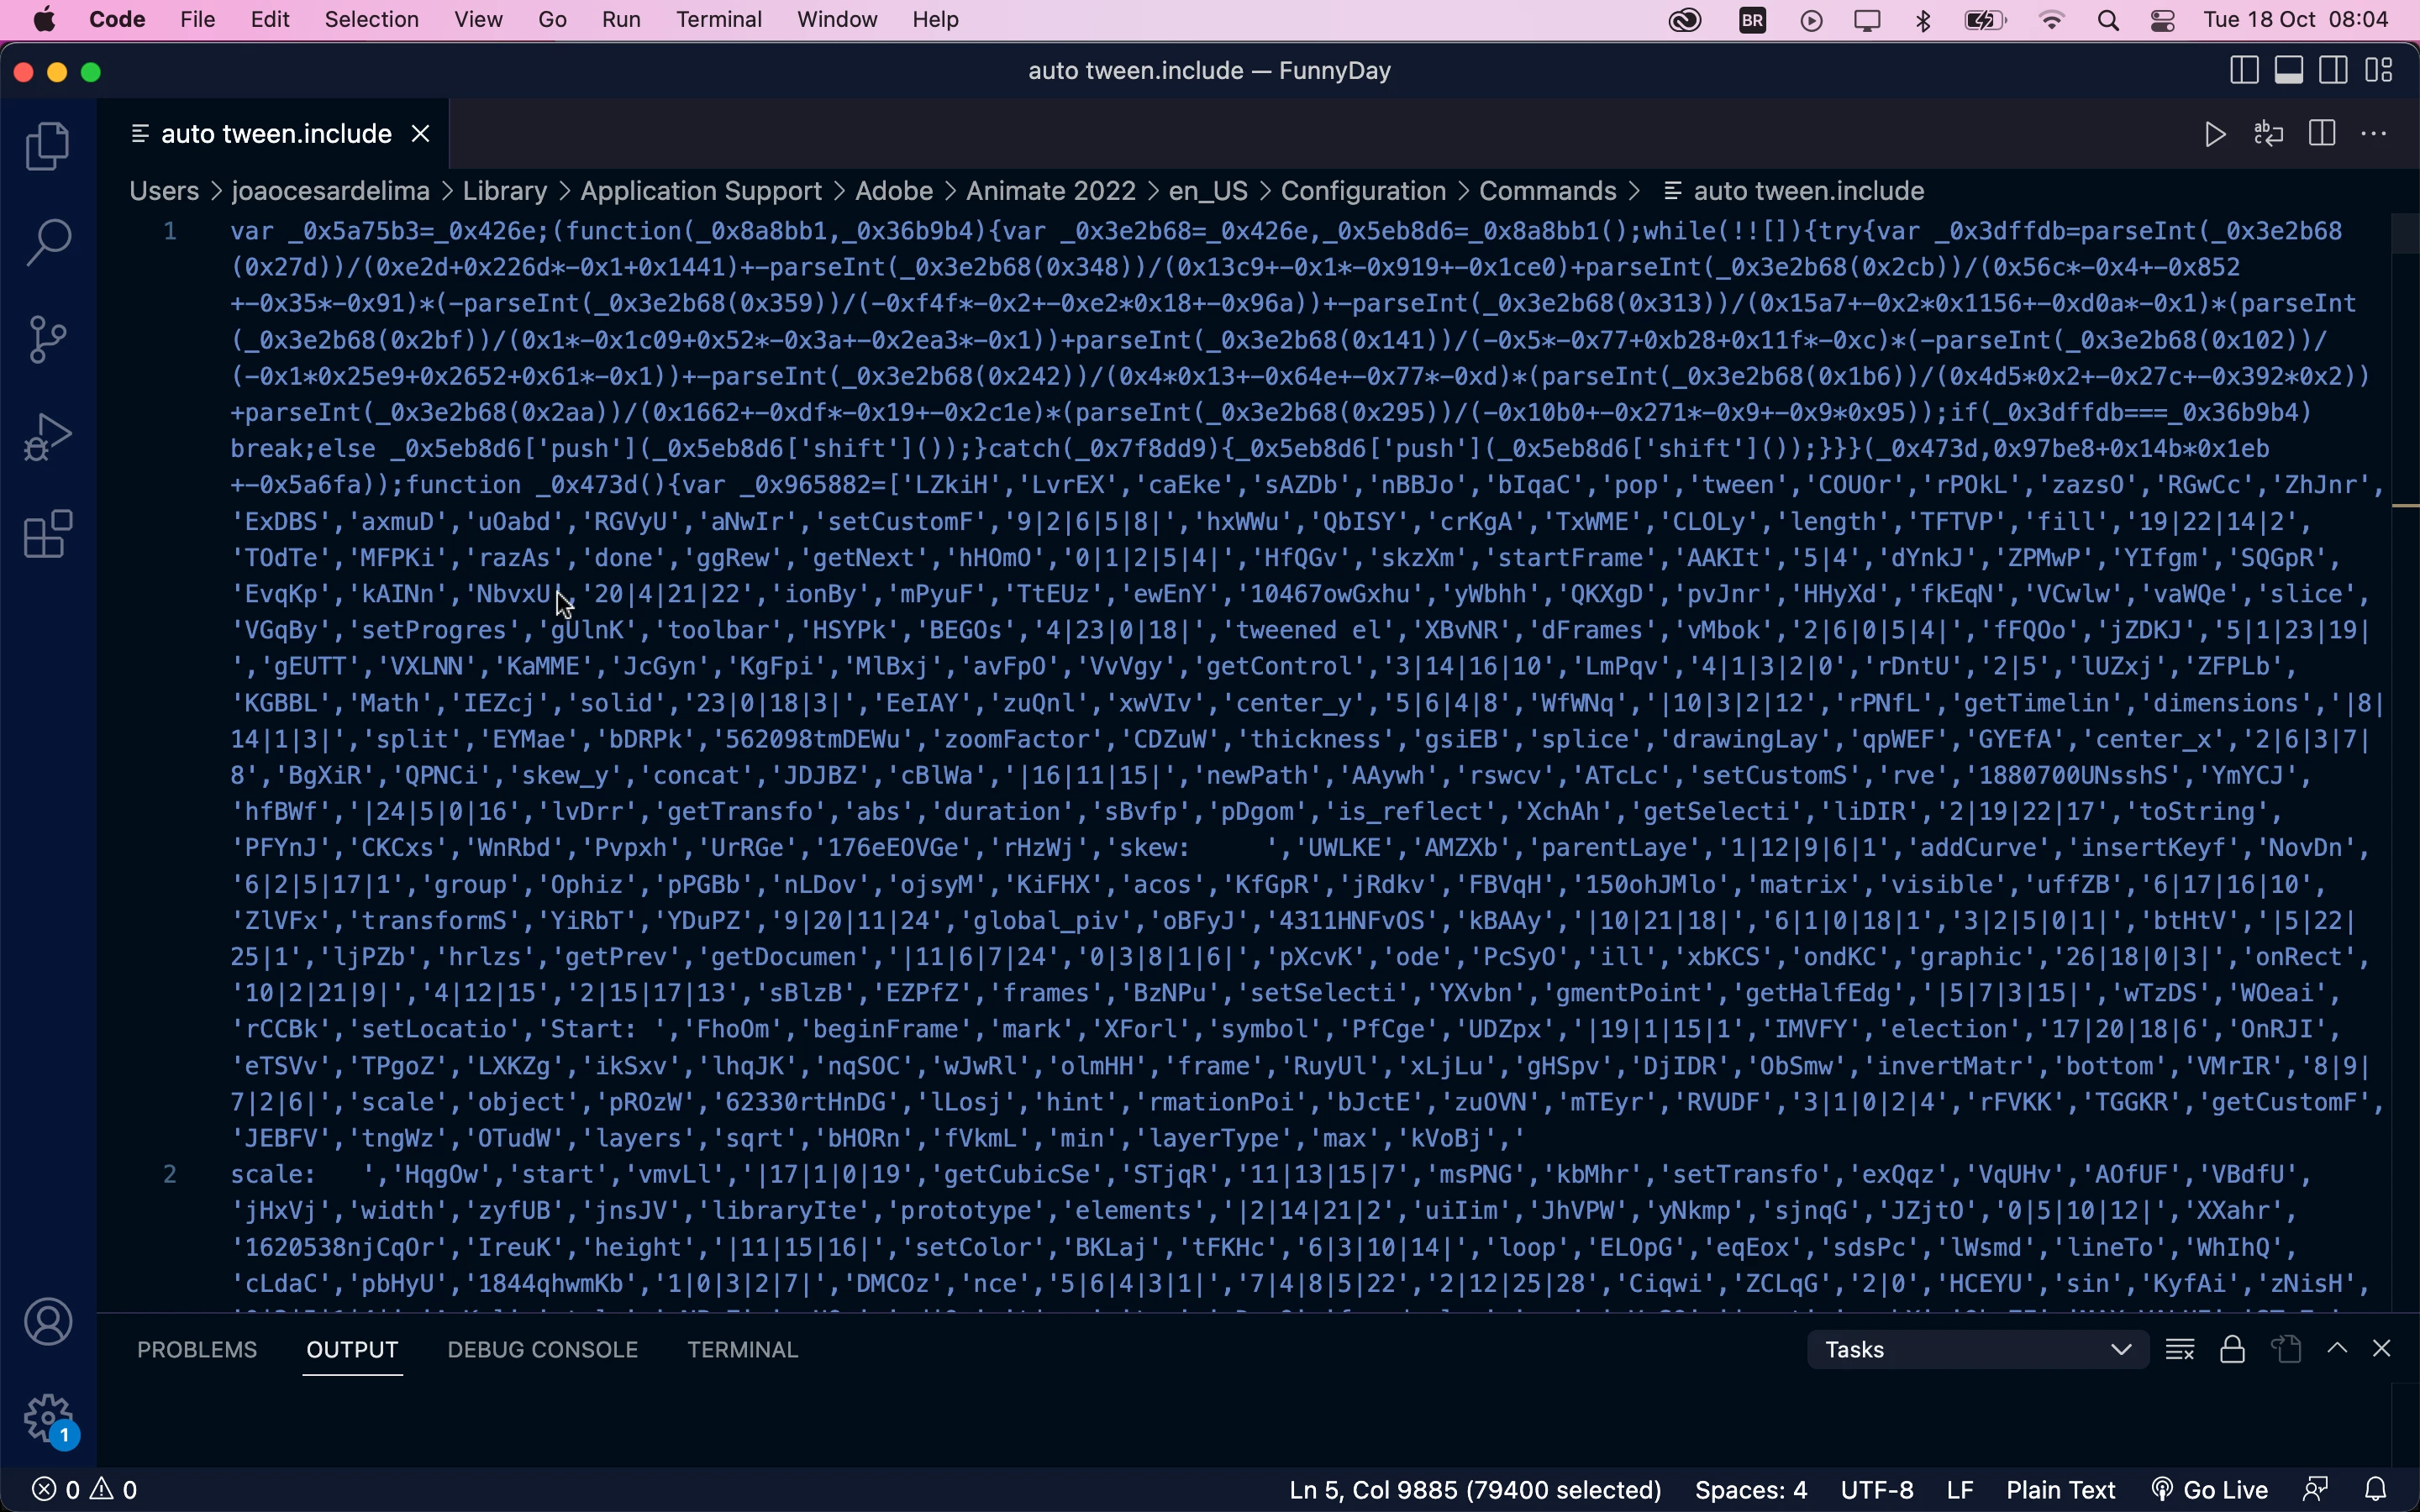Split the editor to the right

(2322, 134)
